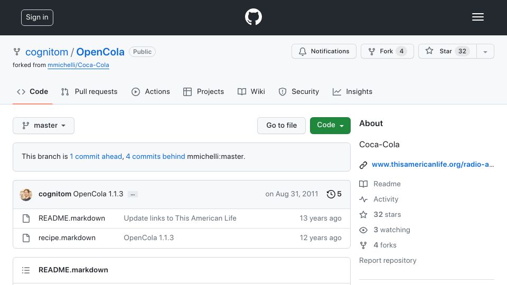This screenshot has width=507, height=285.
Task: Open the hamburger navigation menu
Action: click(x=477, y=17)
